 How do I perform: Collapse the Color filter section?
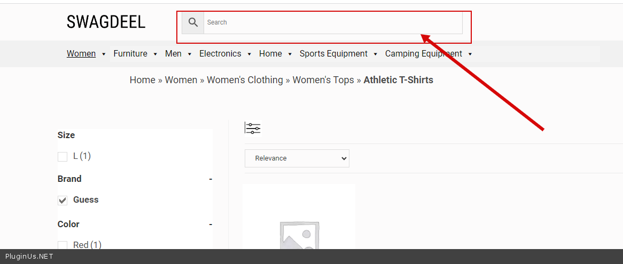(211, 225)
